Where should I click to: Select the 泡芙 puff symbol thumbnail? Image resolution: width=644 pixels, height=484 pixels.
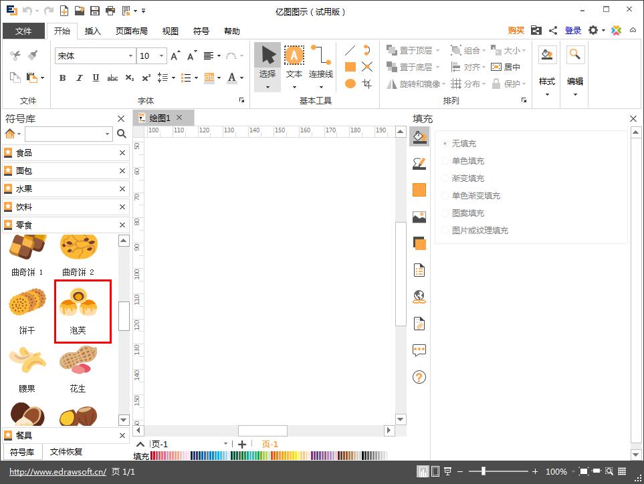pyautogui.click(x=78, y=312)
